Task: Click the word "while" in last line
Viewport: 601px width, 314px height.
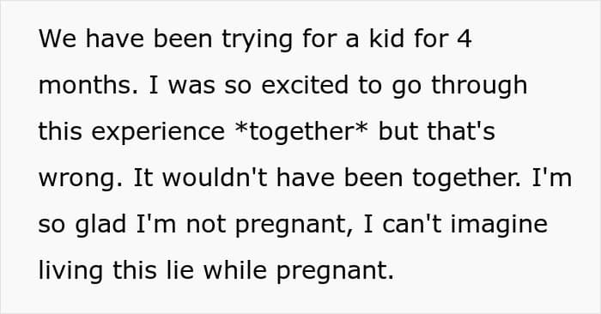Action: click(x=235, y=271)
